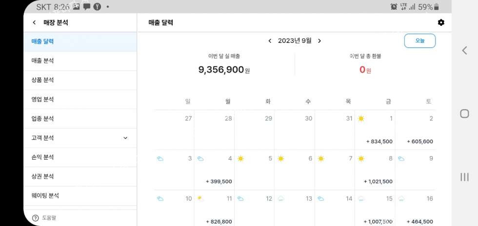This screenshot has width=478, height=226.
Task: Tap the Android home navigation button
Action: click(464, 113)
